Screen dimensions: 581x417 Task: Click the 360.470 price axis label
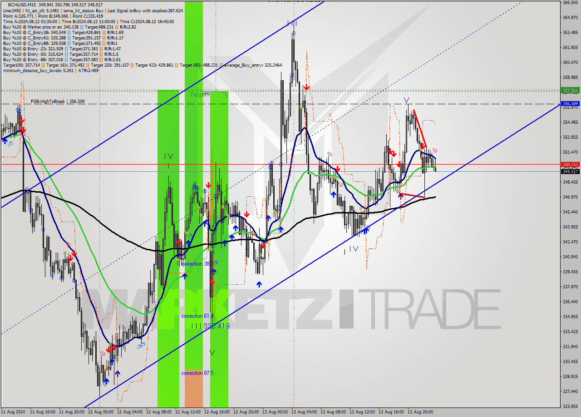(570, 63)
